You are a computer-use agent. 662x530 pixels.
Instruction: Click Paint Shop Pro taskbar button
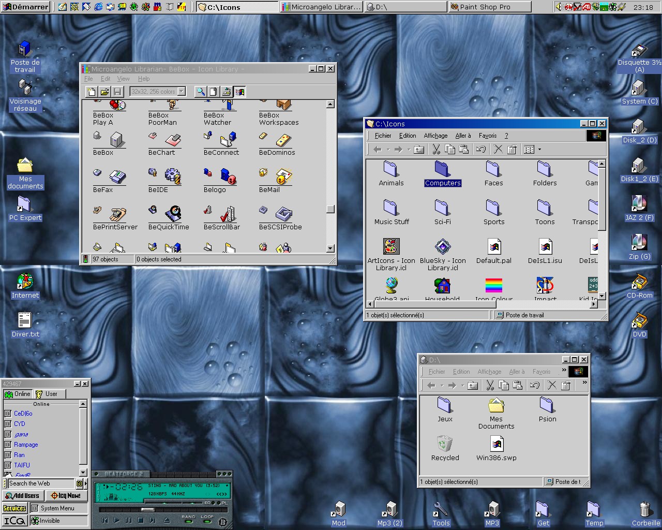pyautogui.click(x=490, y=7)
